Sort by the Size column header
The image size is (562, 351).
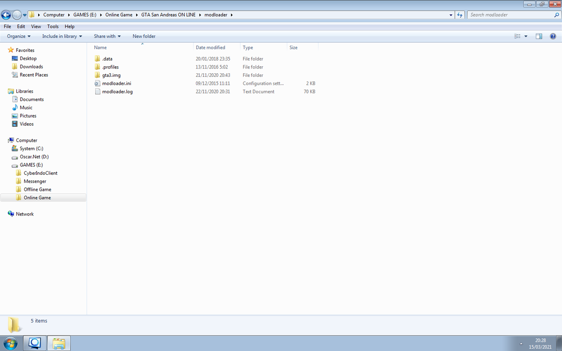pos(293,47)
